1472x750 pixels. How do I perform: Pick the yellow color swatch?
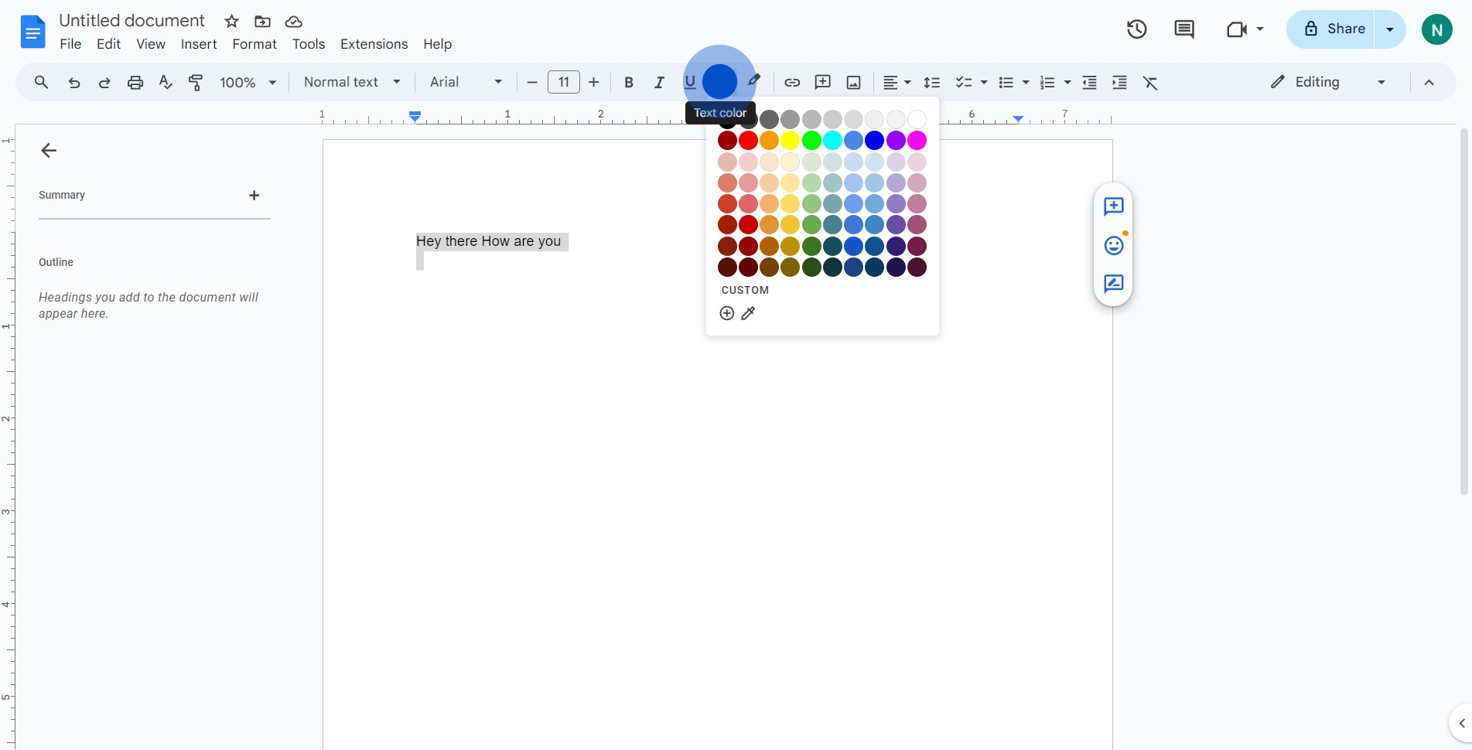(x=790, y=141)
